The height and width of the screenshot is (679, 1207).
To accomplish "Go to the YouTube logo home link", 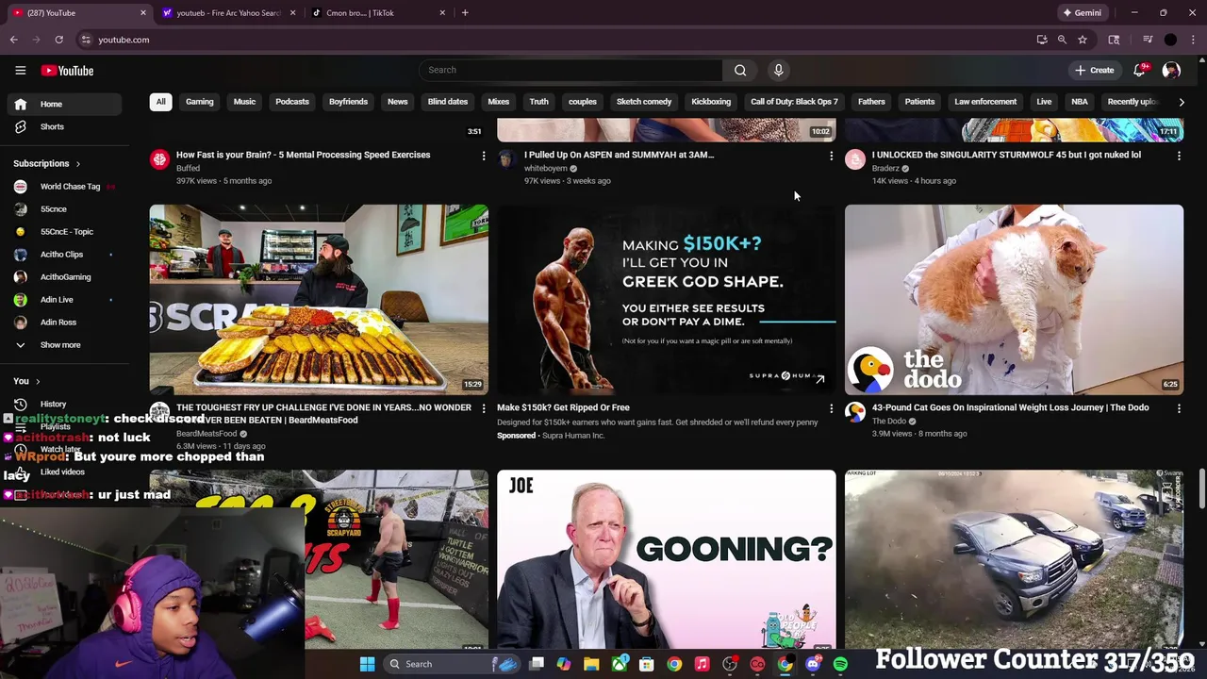I will click(67, 71).
